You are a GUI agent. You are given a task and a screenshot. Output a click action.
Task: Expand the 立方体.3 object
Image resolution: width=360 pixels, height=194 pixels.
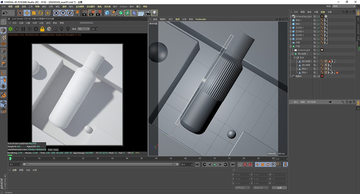[291, 31]
